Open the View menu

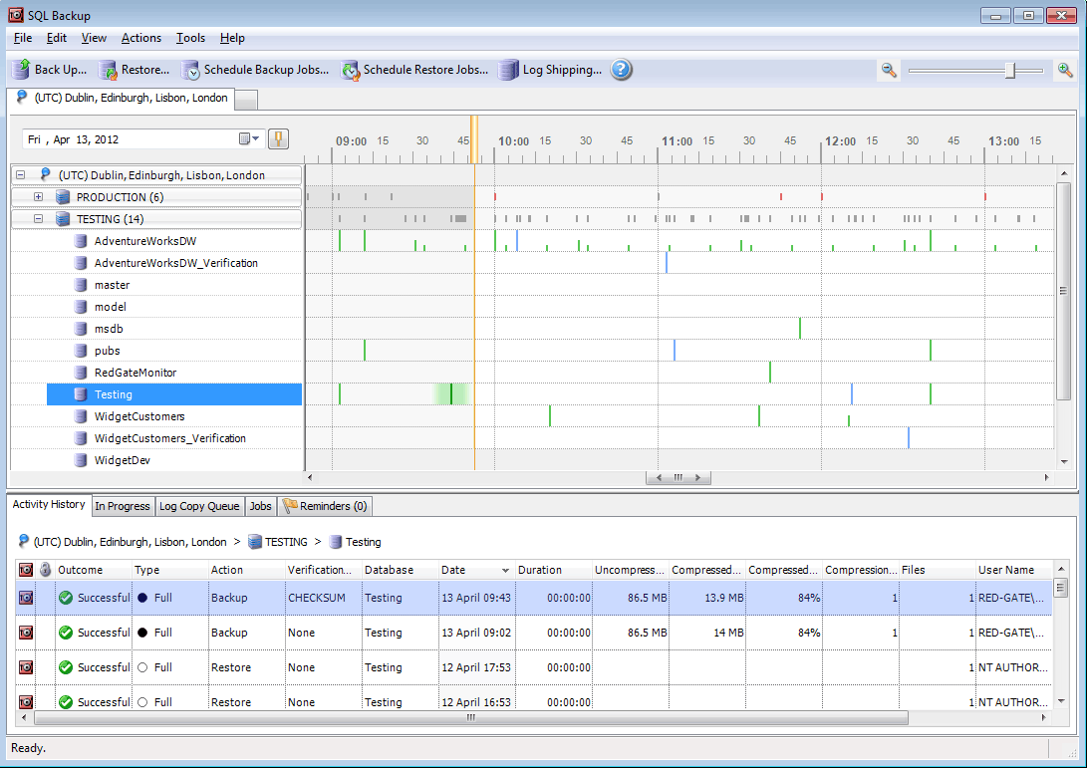point(94,38)
